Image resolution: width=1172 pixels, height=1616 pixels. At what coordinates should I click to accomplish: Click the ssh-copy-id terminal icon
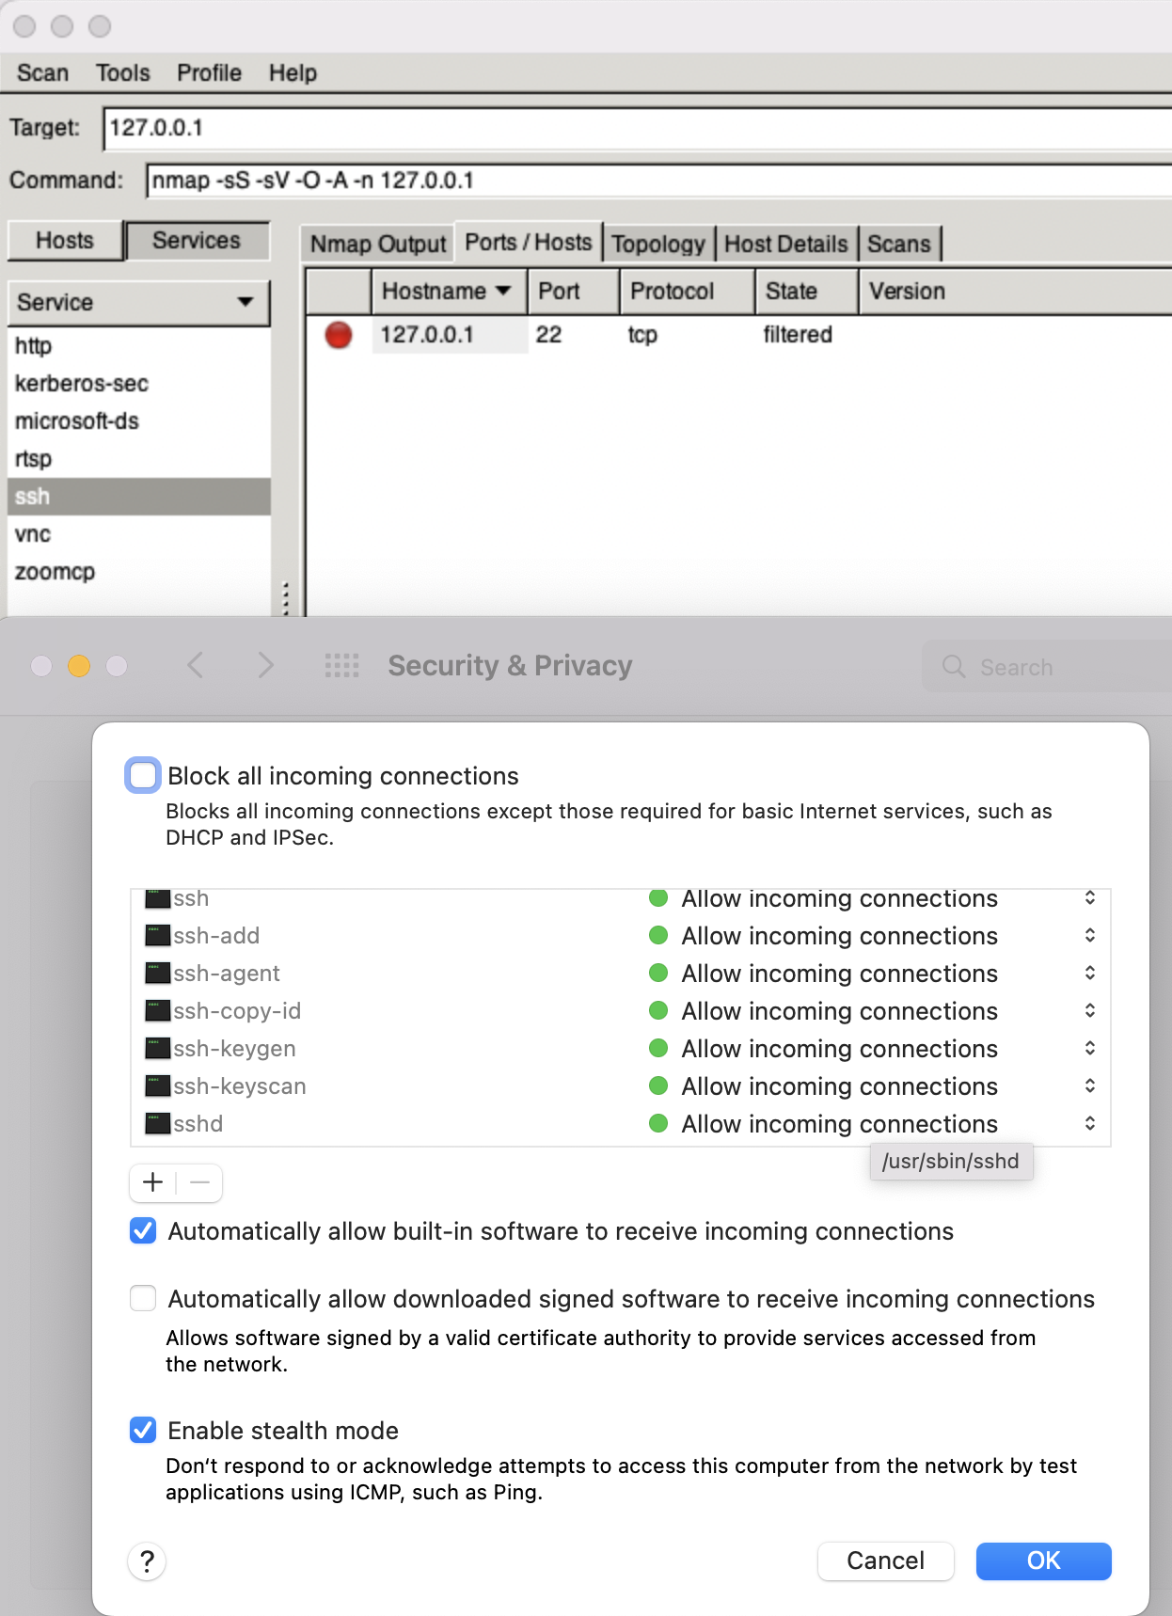click(158, 1011)
